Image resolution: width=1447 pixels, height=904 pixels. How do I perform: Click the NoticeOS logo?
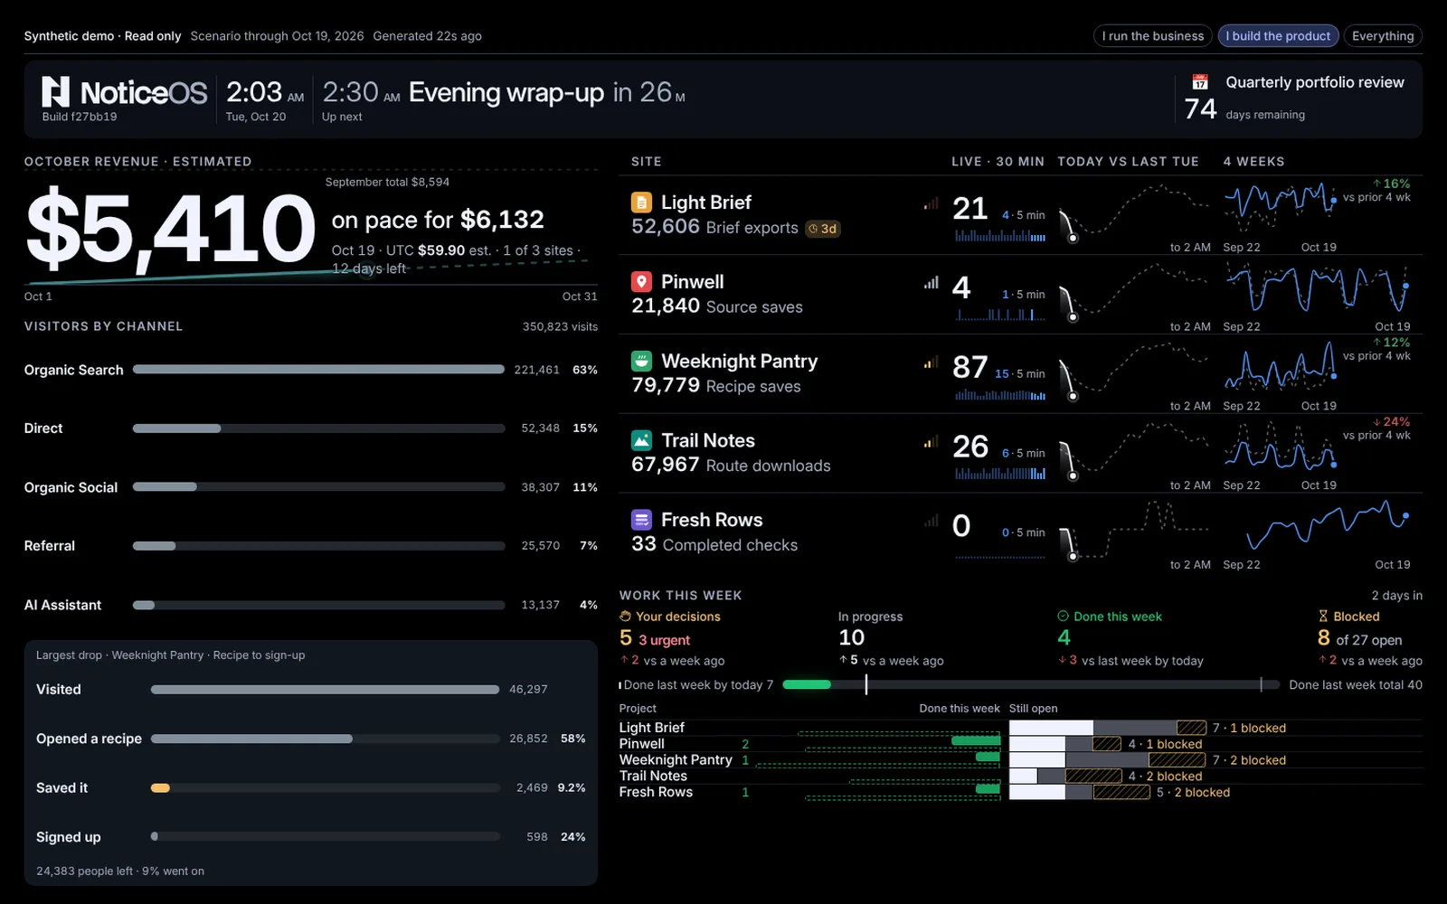[x=125, y=92]
